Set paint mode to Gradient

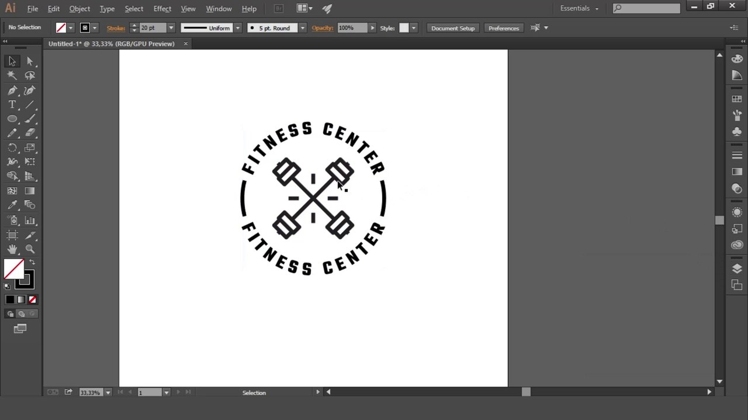pyautogui.click(x=21, y=300)
